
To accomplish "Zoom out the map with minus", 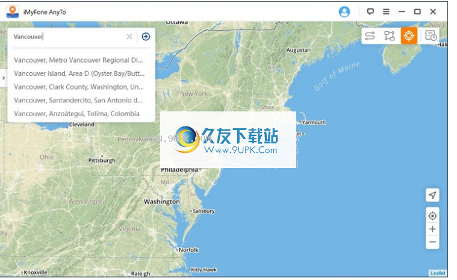I will [432, 242].
